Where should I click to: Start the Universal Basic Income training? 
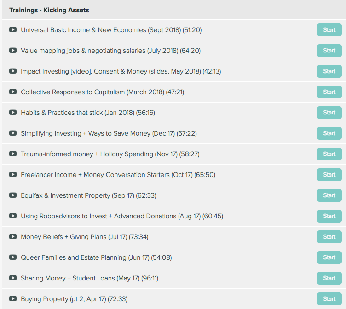tap(329, 30)
